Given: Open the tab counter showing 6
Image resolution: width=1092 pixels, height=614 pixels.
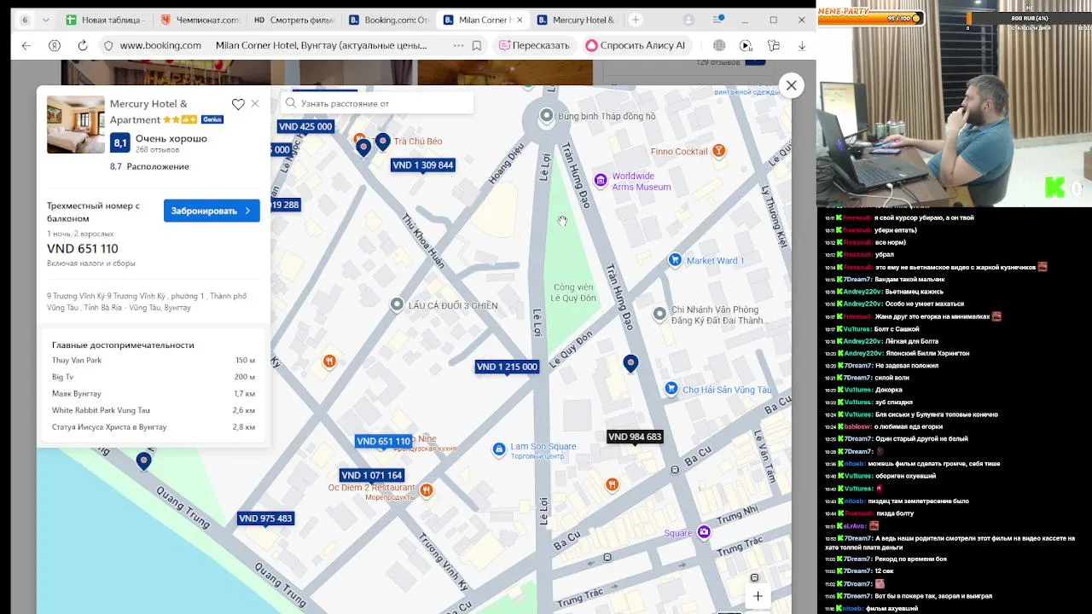Looking at the screenshot, I should coord(25,20).
